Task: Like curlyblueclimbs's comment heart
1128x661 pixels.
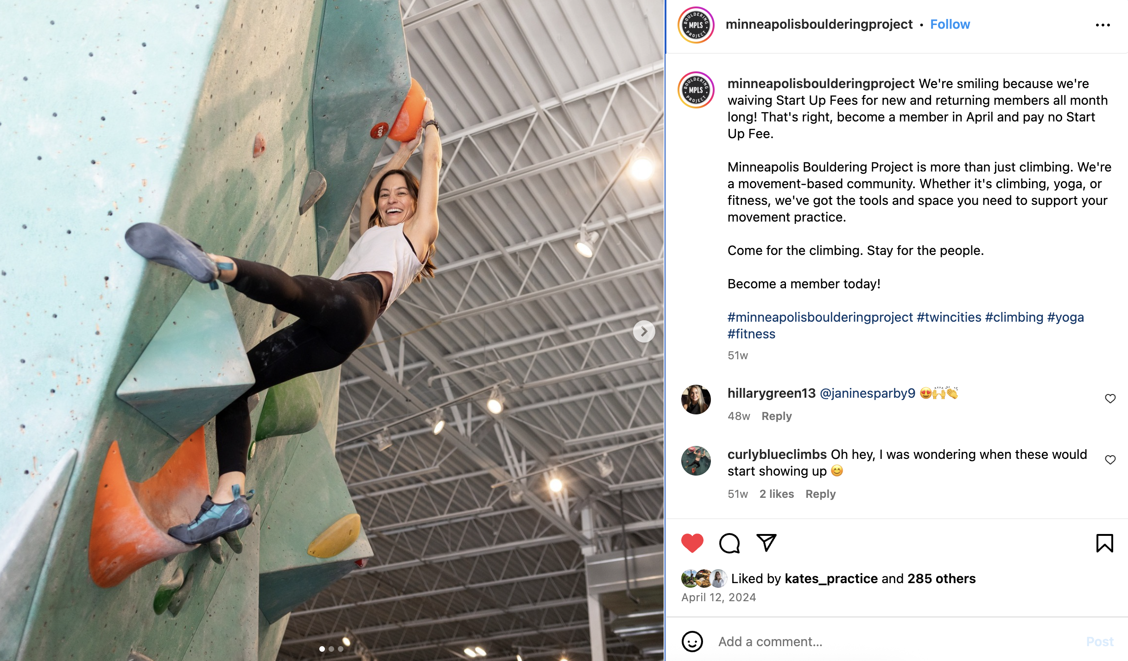Action: [x=1110, y=460]
